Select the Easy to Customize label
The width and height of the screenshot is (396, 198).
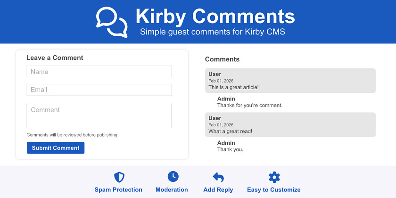click(273, 190)
